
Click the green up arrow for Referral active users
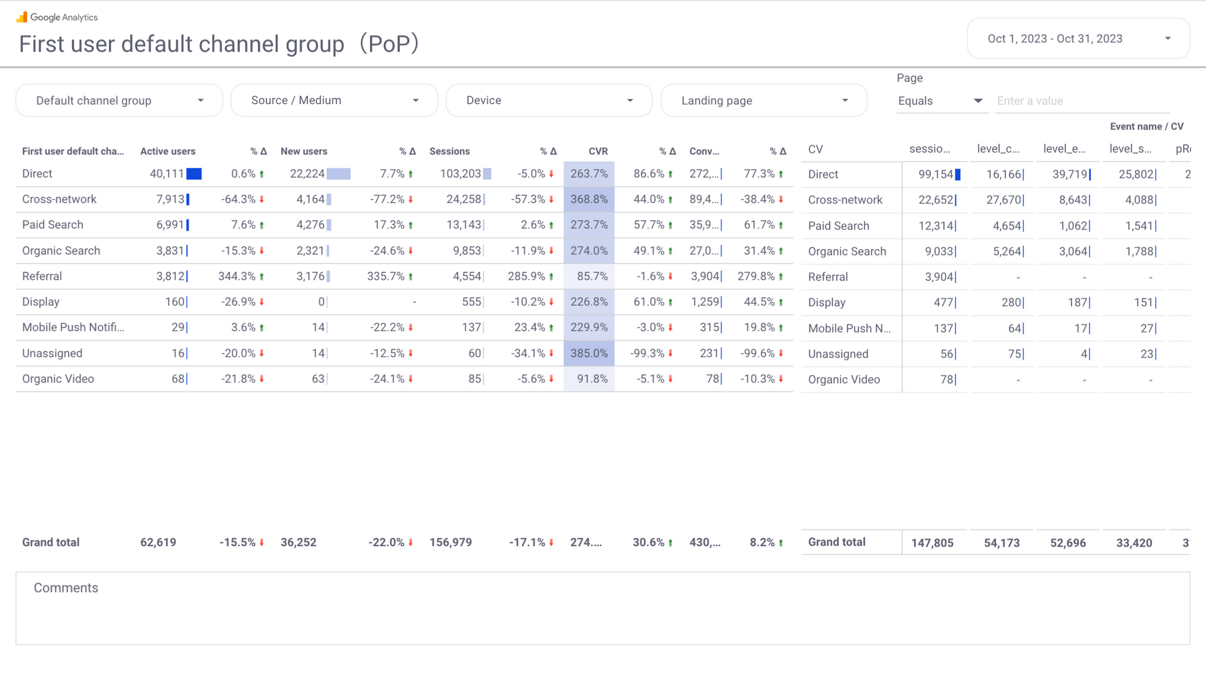click(262, 277)
